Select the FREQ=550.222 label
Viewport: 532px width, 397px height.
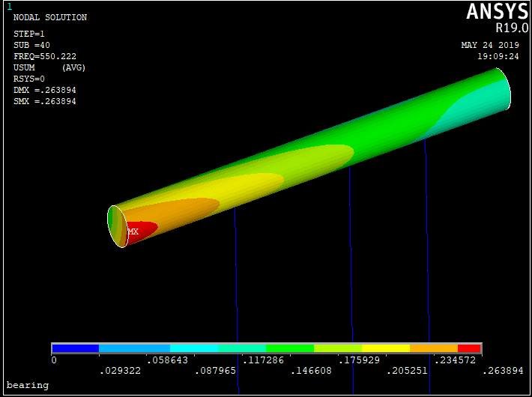pos(45,56)
